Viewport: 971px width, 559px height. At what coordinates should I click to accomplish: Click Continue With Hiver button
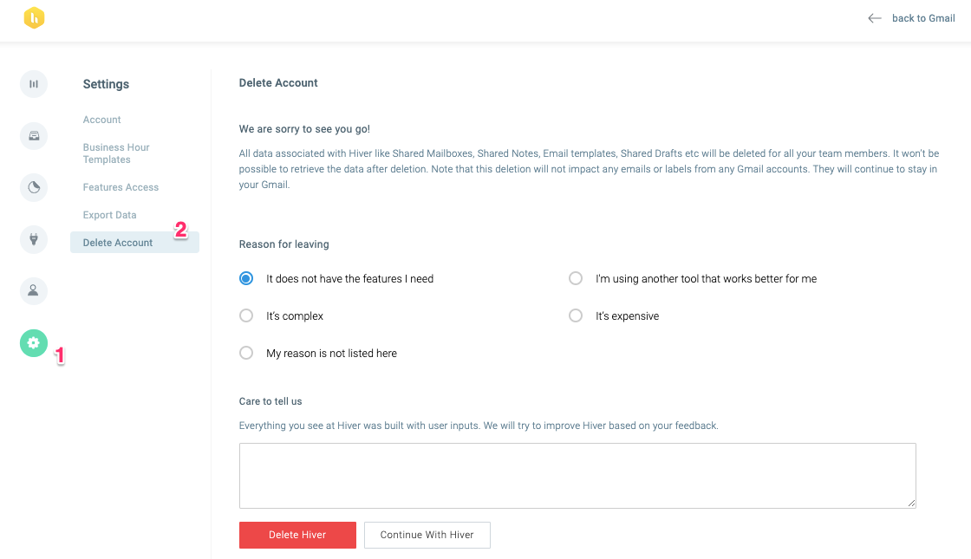[427, 535]
